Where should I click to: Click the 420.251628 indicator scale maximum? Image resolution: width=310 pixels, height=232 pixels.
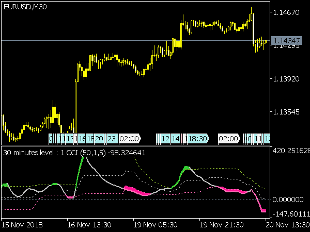[x=291, y=151]
